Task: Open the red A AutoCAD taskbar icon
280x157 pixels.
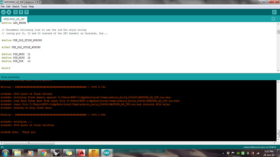Action: coord(82,153)
